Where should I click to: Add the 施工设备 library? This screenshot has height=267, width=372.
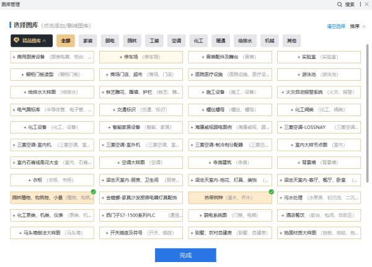click(230, 92)
